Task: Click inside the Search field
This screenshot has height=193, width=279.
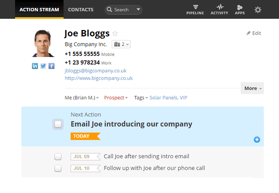Action: click(123, 10)
